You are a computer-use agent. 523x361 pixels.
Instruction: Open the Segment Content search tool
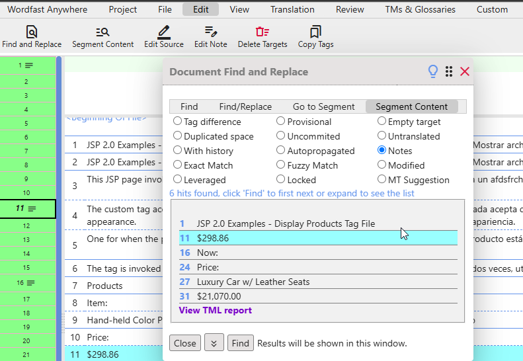tap(102, 37)
